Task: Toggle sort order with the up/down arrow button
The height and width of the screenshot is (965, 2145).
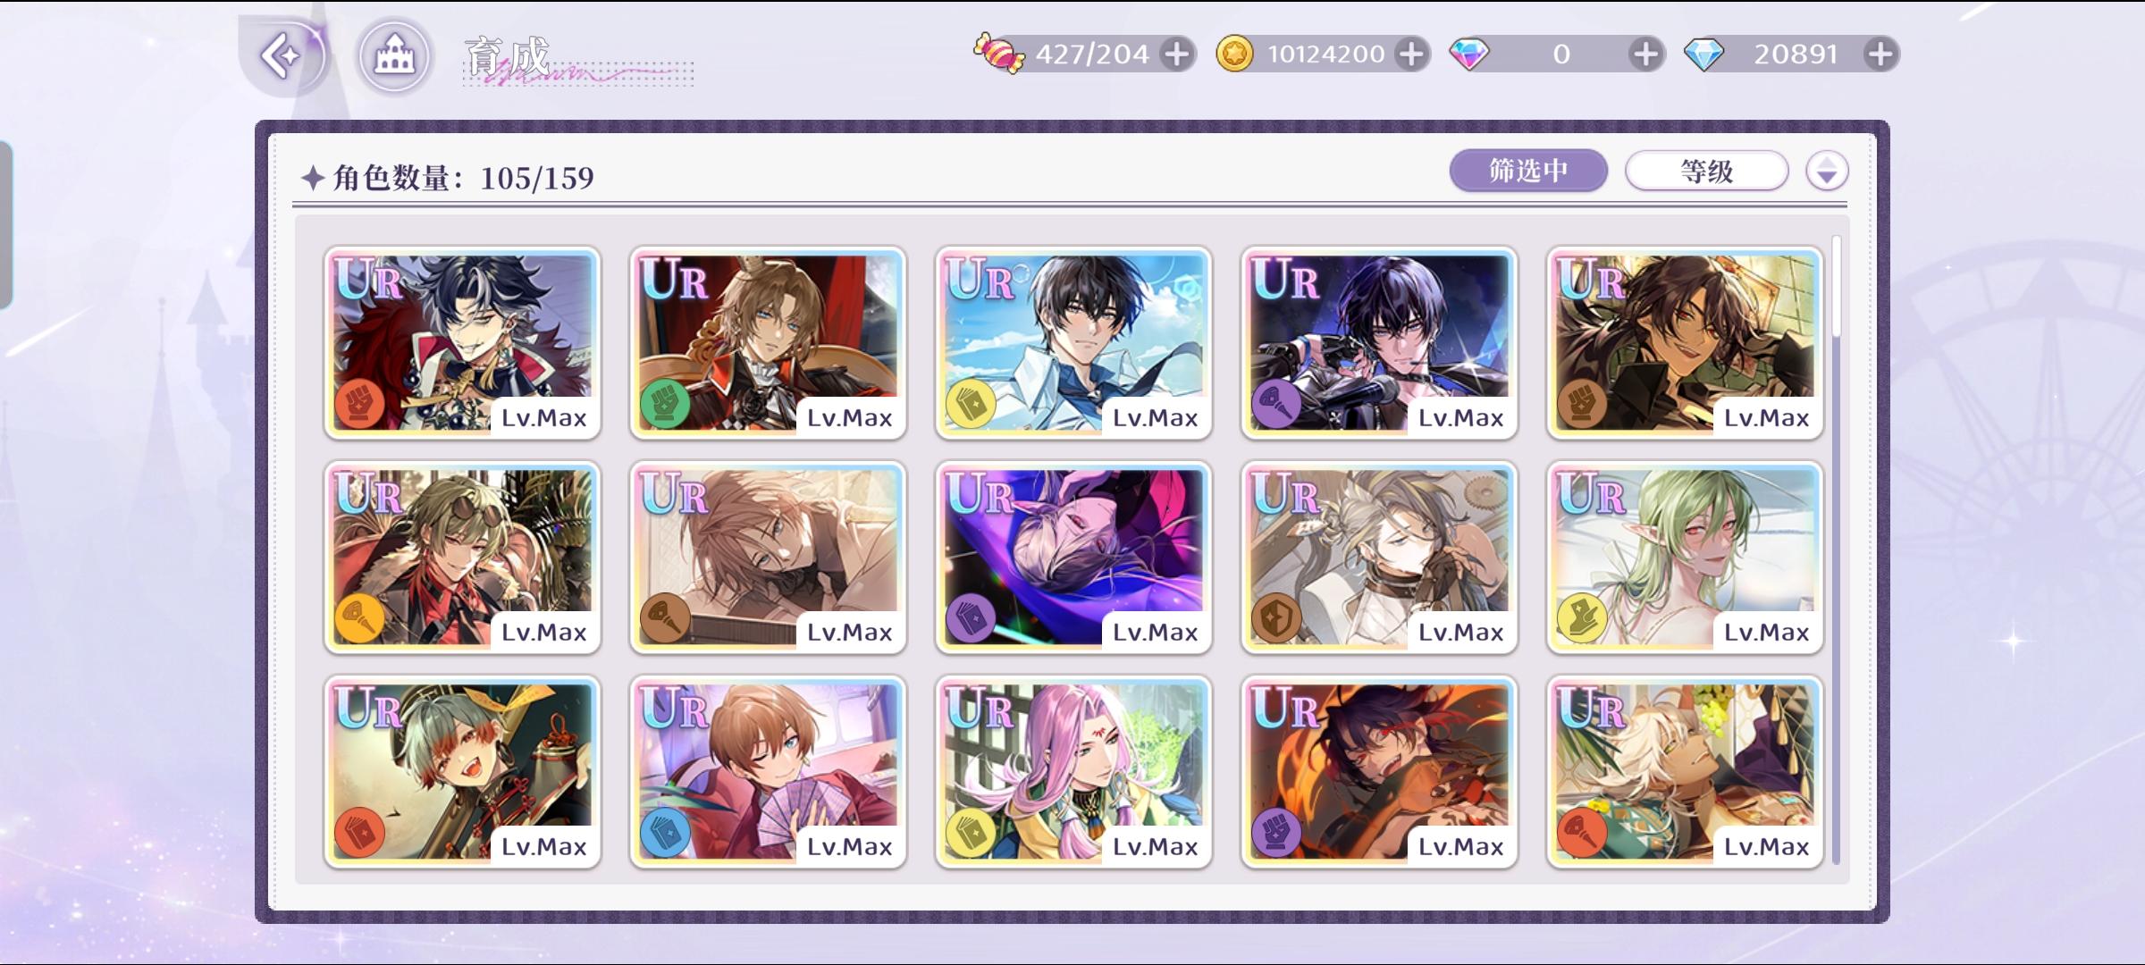Action: pyautogui.click(x=1826, y=171)
